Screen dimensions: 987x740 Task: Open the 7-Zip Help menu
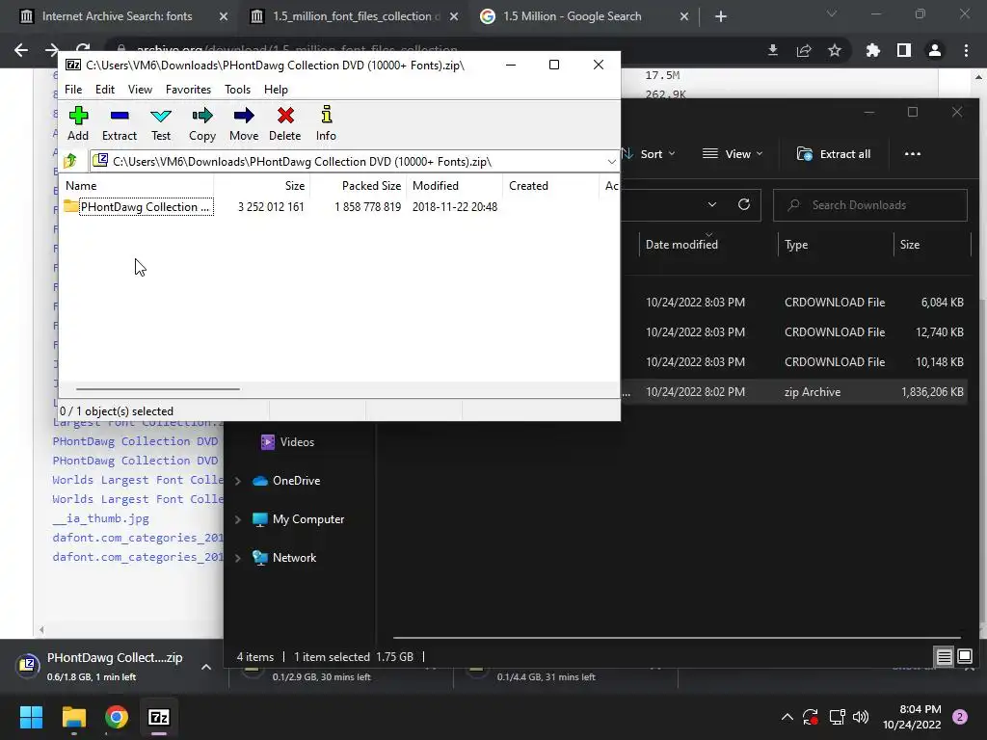(x=276, y=90)
